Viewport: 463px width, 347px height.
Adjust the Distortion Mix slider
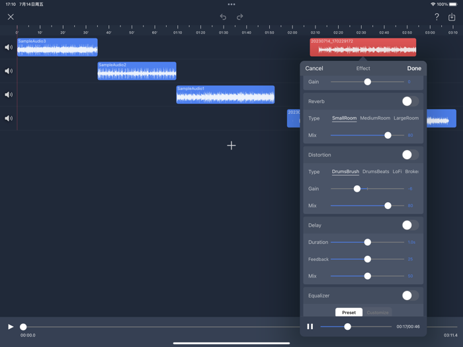pyautogui.click(x=388, y=206)
